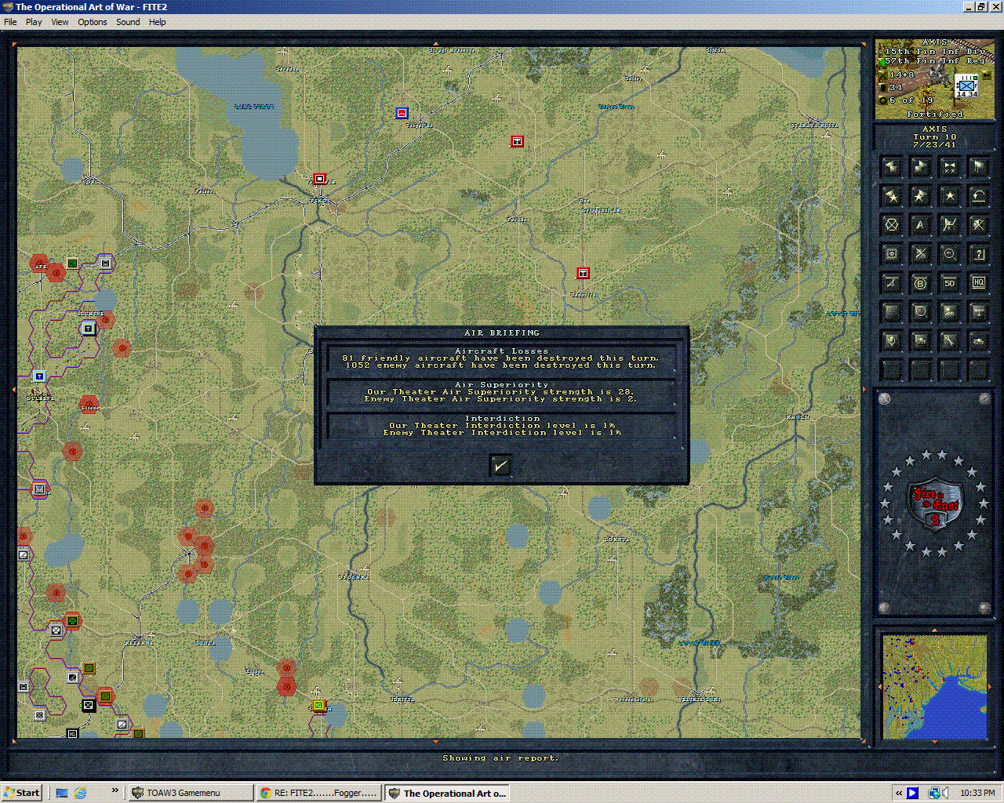This screenshot has width=1004, height=803.
Task: Click the zoom-out magnifier with minus sign
Action: tap(949, 254)
